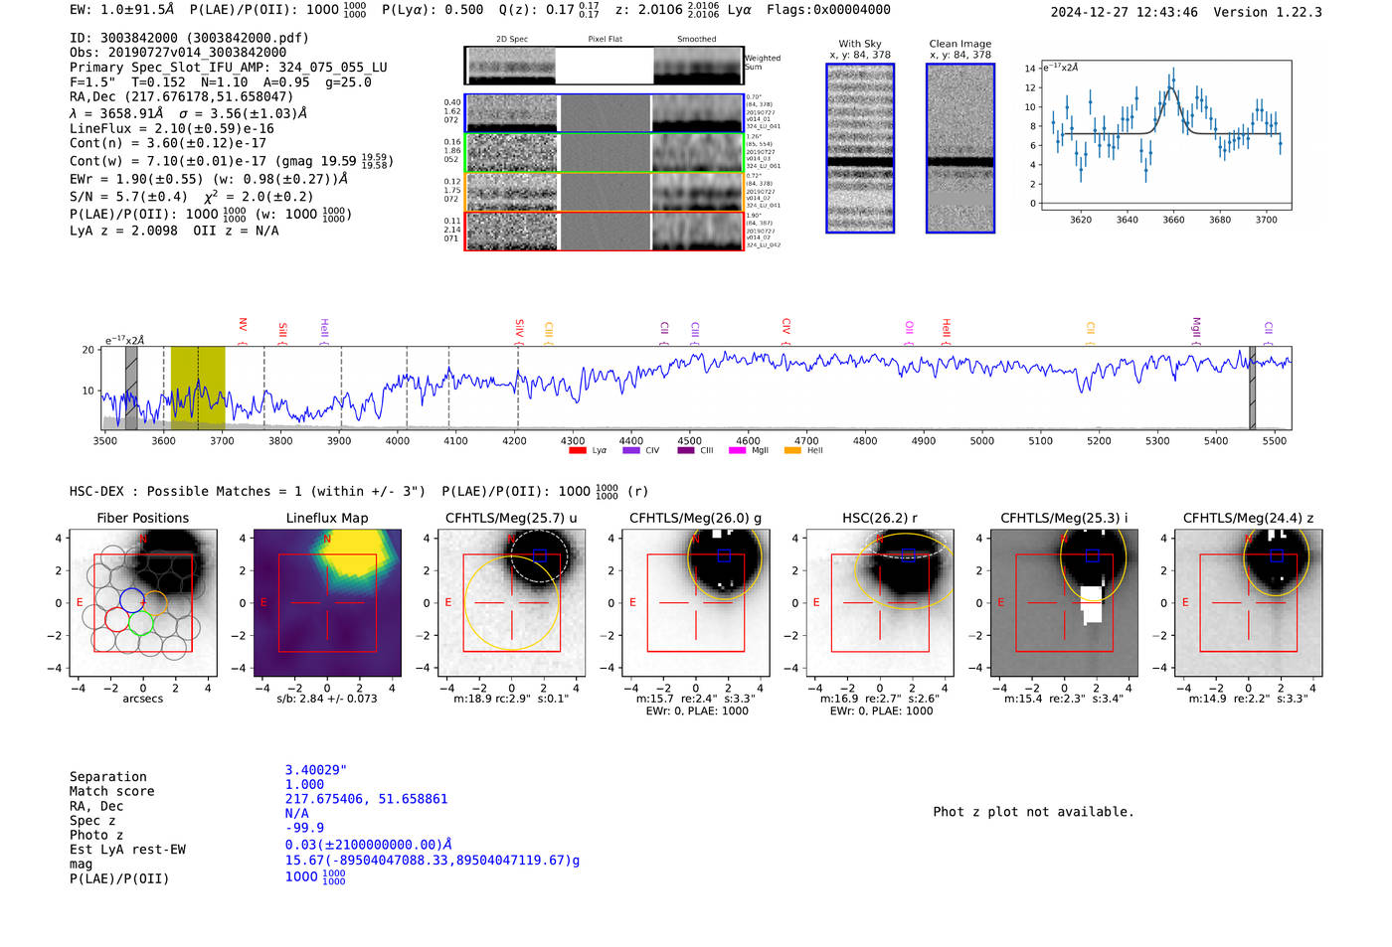This screenshot has width=1392, height=947.
Task: Select the Lyα red legend swatch
Action: (x=577, y=450)
